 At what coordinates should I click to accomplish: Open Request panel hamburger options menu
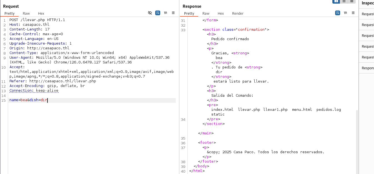point(173,13)
